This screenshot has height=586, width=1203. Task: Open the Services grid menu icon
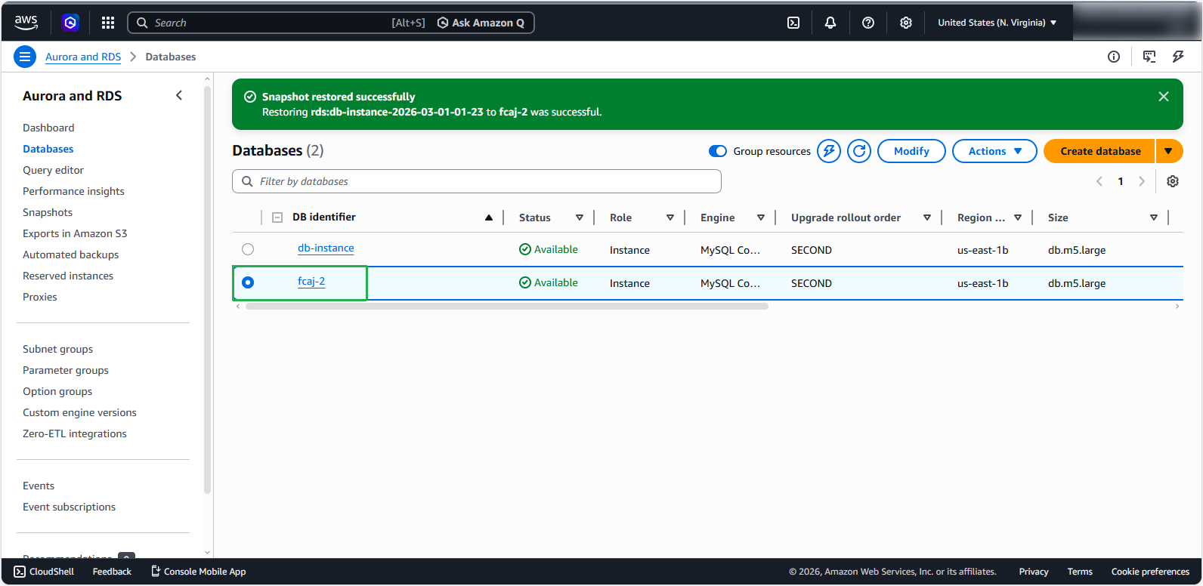pyautogui.click(x=108, y=23)
